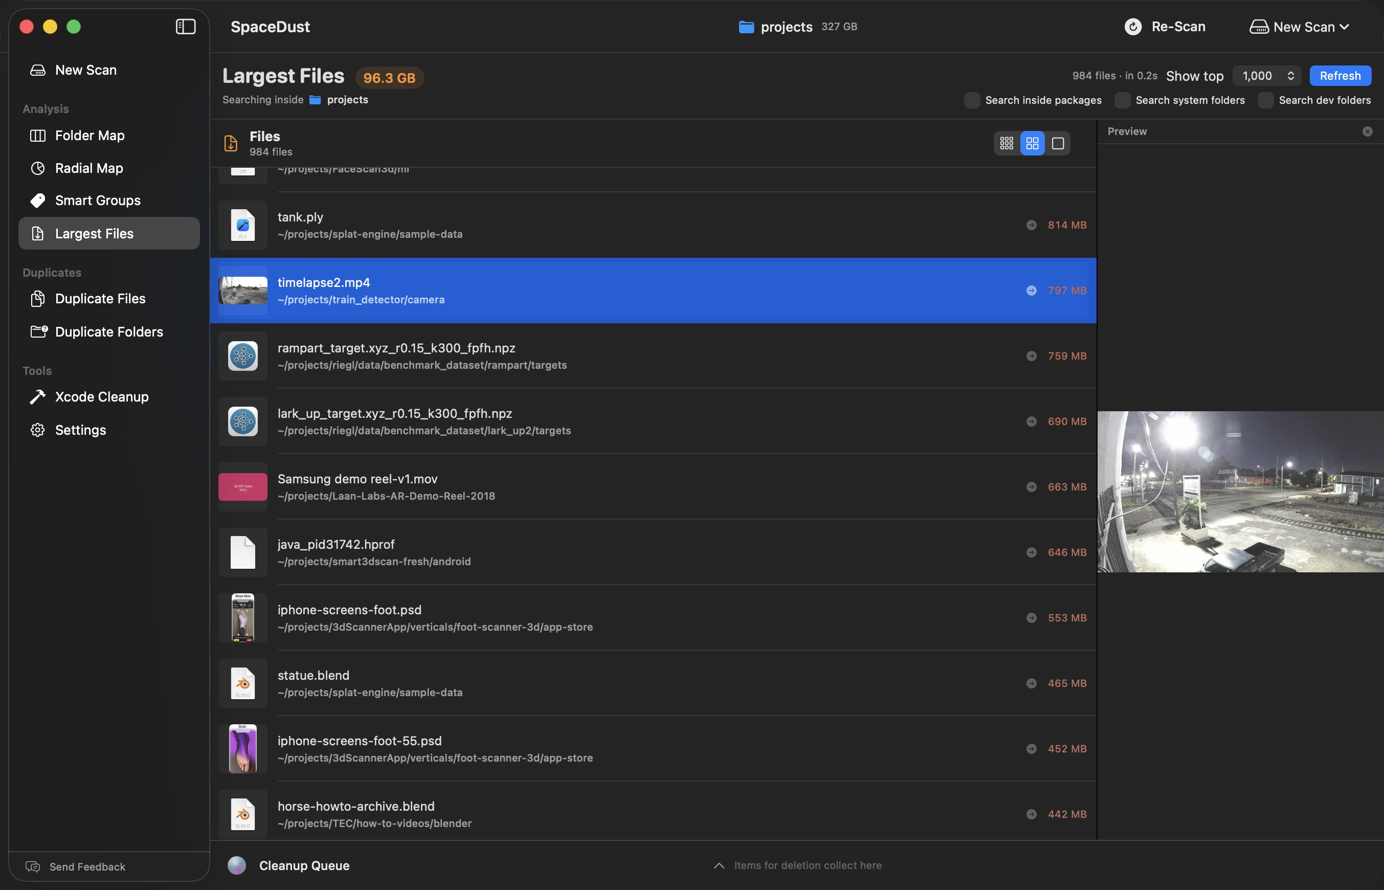1384x890 pixels.
Task: Click the Cleanup Queue label
Action: pos(304,865)
